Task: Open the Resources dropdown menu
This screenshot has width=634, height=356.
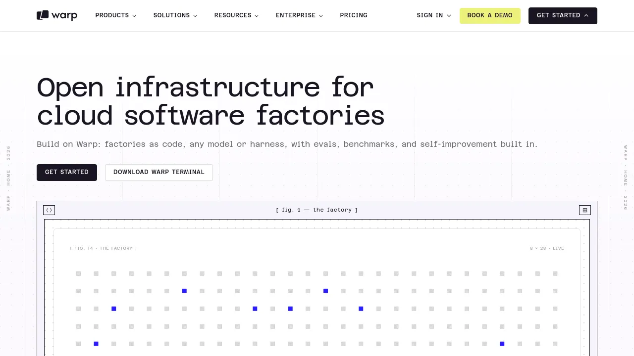Action: pyautogui.click(x=237, y=15)
